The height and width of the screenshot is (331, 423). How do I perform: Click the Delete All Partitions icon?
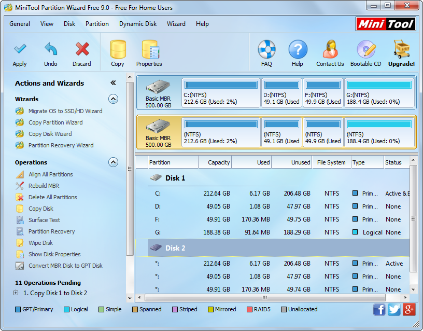coord(20,197)
